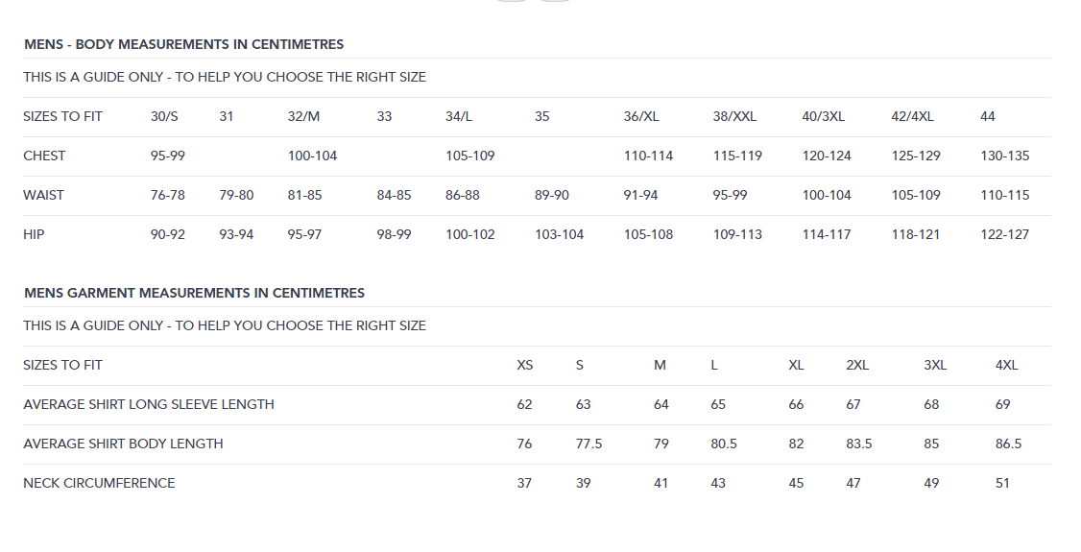Click the MENS - BODY MEASUREMENTS IN CENTIMETRES heading
Viewport: 1081px width, 552px height.
[183, 44]
